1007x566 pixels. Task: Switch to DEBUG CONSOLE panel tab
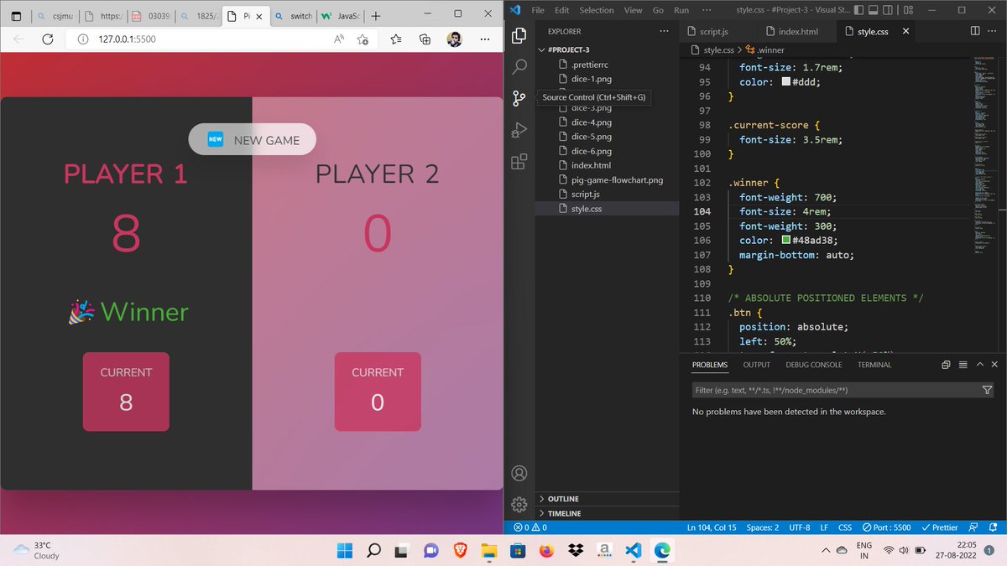click(814, 365)
